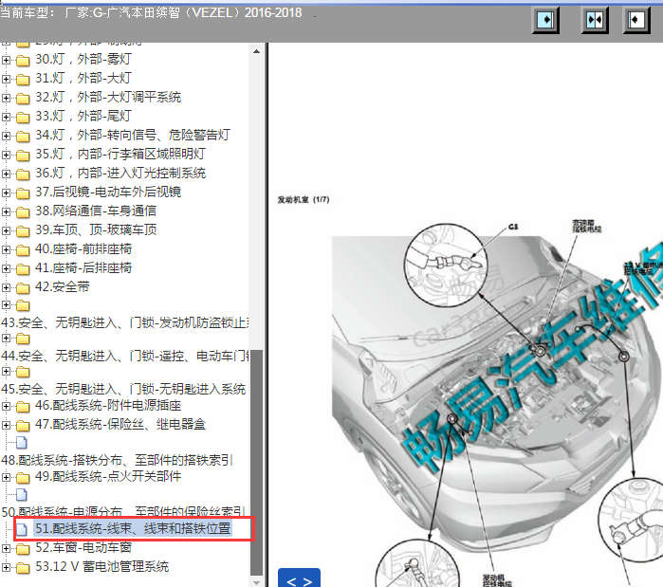
Task: Select '53.12 V 蓄电池管理系统' label
Action: [x=101, y=567]
